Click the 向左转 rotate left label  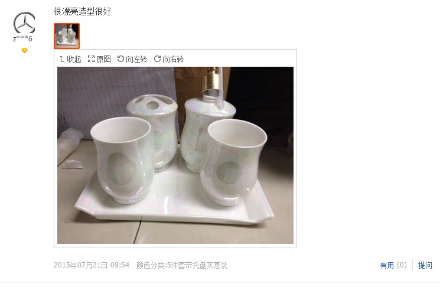point(136,59)
